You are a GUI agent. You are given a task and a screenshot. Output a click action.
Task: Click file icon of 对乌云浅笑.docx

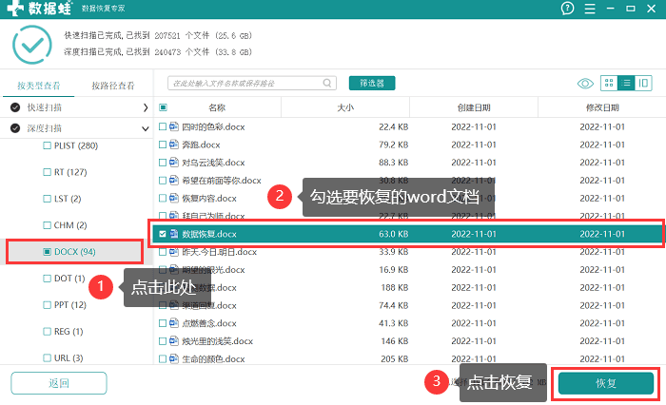174,163
